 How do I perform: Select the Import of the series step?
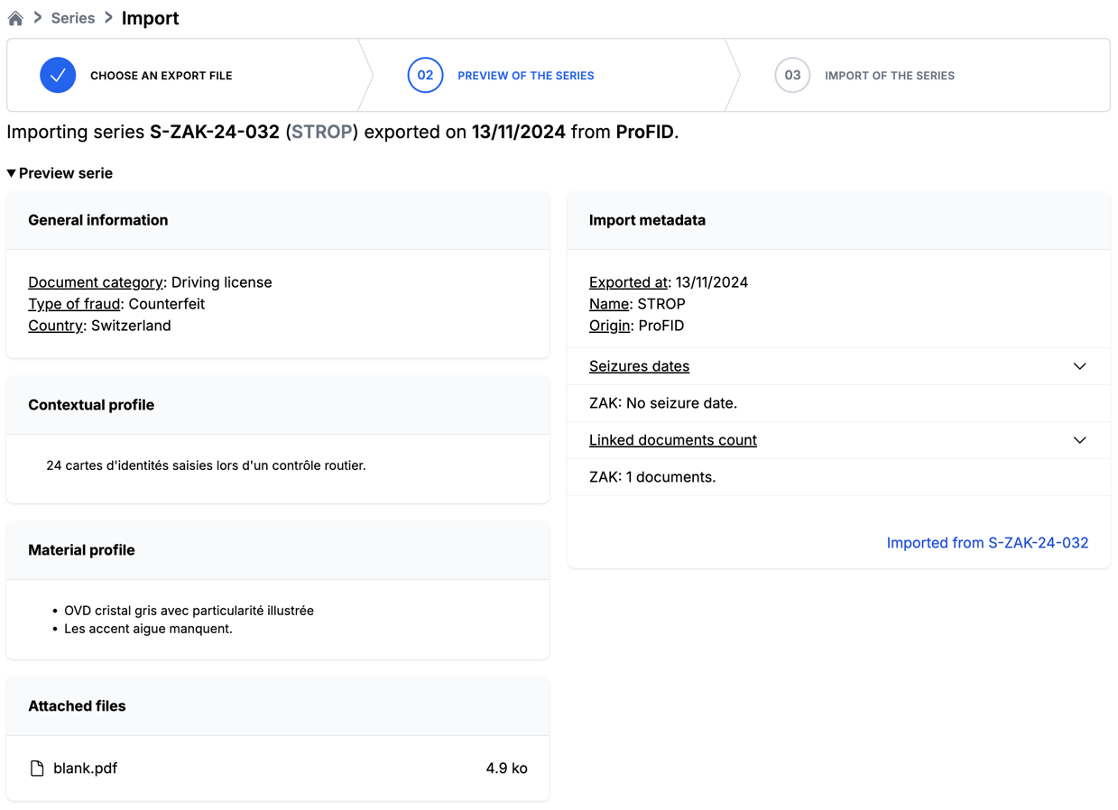[x=889, y=76]
